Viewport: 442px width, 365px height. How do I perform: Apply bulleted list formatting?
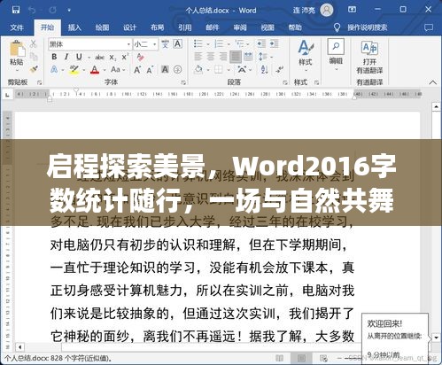click(198, 44)
